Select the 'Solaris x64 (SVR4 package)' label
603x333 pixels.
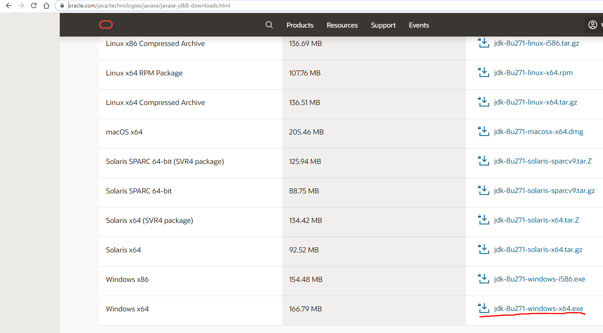[149, 221]
